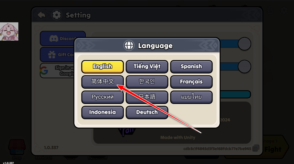Copy the user ID with copy icon
Image resolution: width=294 pixels, height=164 pixels.
(256, 148)
